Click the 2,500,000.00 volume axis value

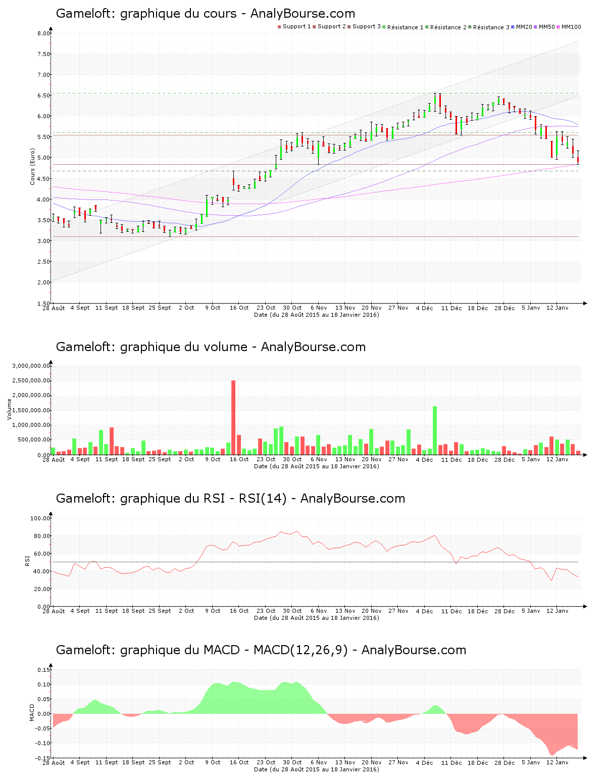31,380
